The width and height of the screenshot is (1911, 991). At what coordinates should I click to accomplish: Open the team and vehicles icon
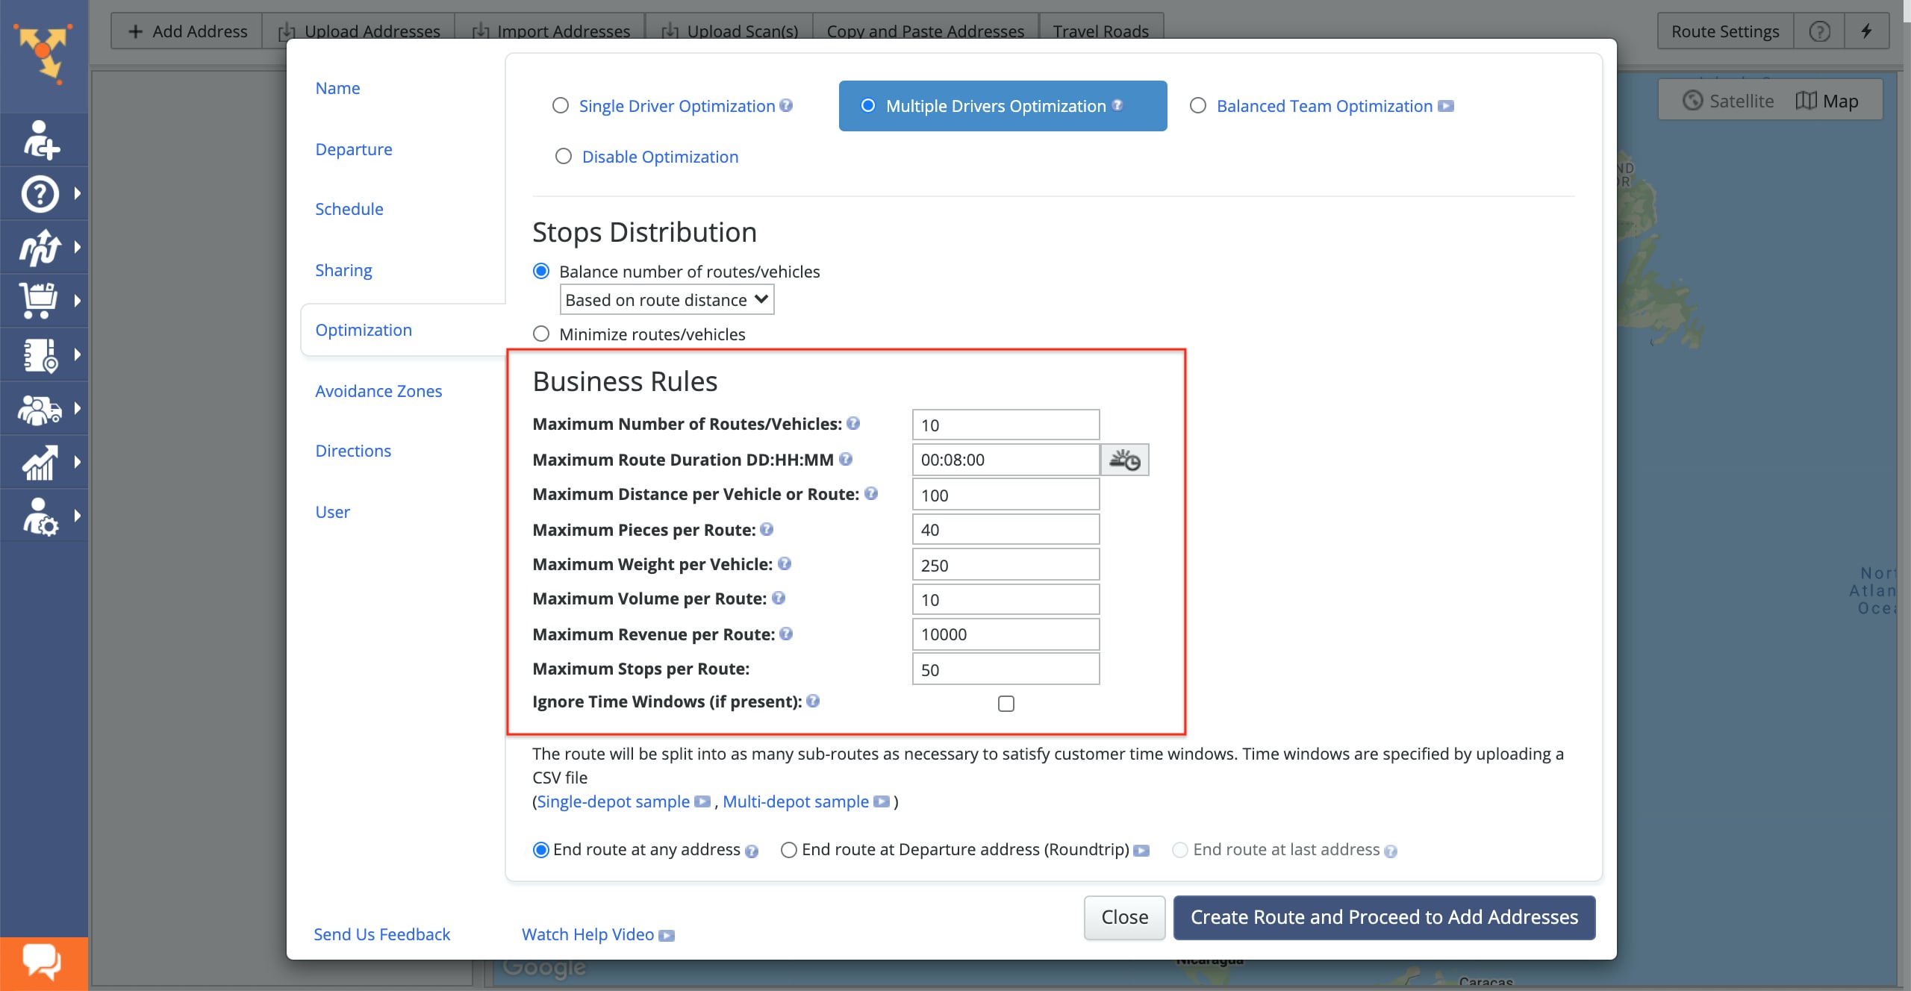click(39, 409)
